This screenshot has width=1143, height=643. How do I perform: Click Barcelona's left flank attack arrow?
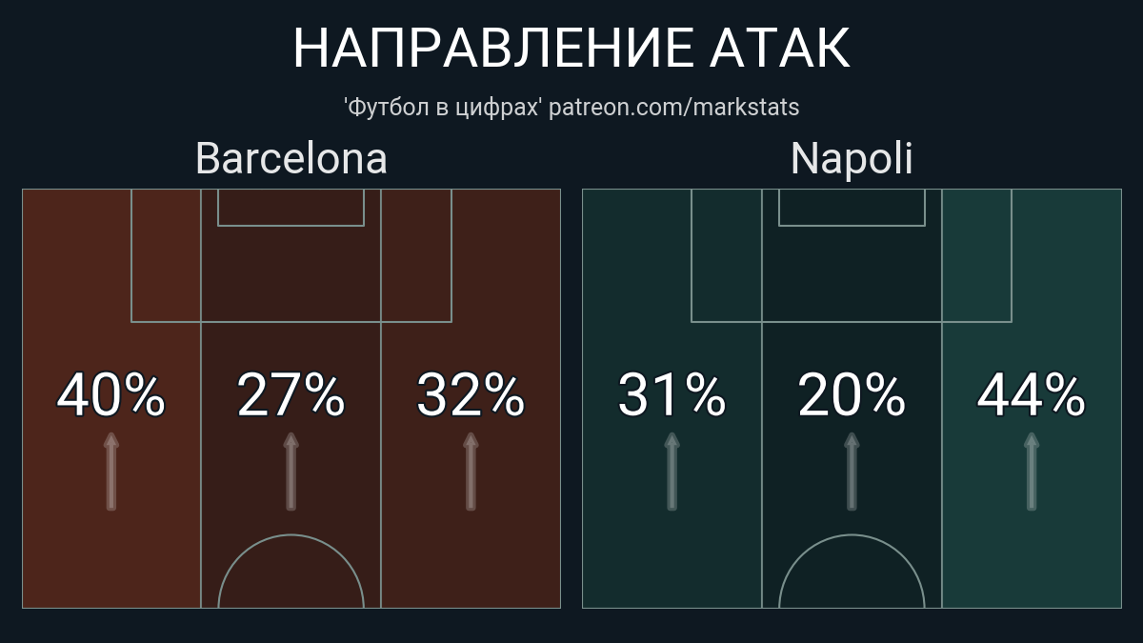111,472
